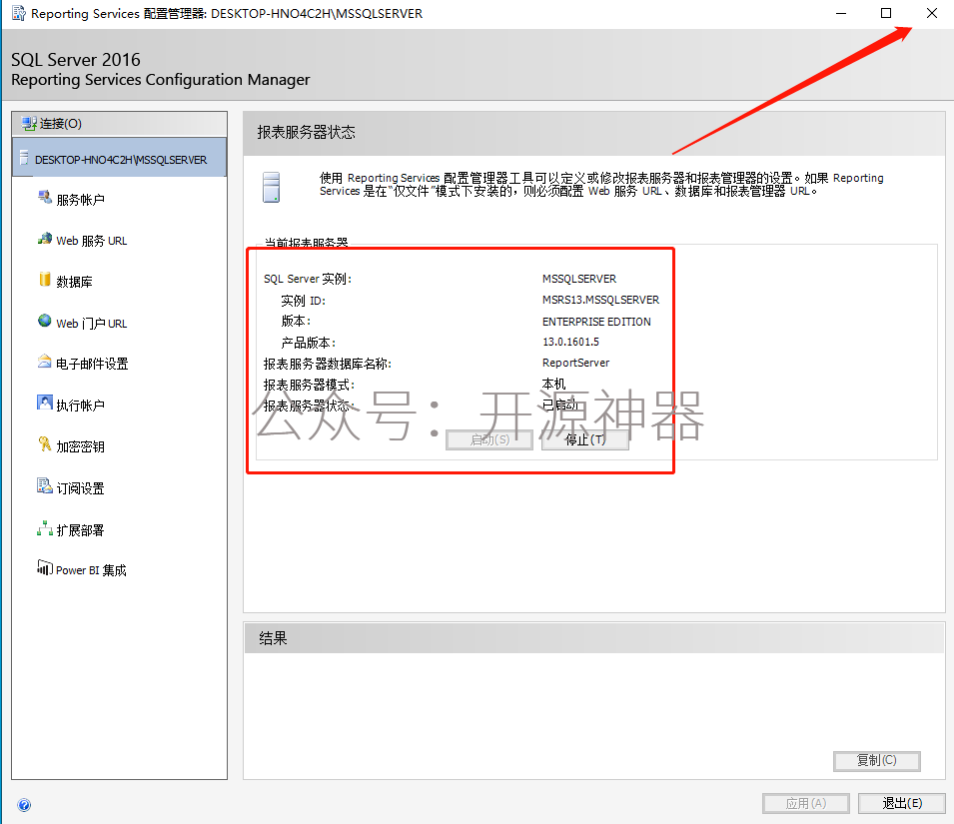
Task: Go to 加密密钥 settings
Action: [80, 446]
